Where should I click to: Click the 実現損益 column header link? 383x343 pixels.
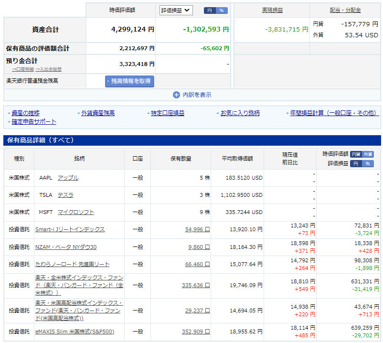tap(272, 10)
